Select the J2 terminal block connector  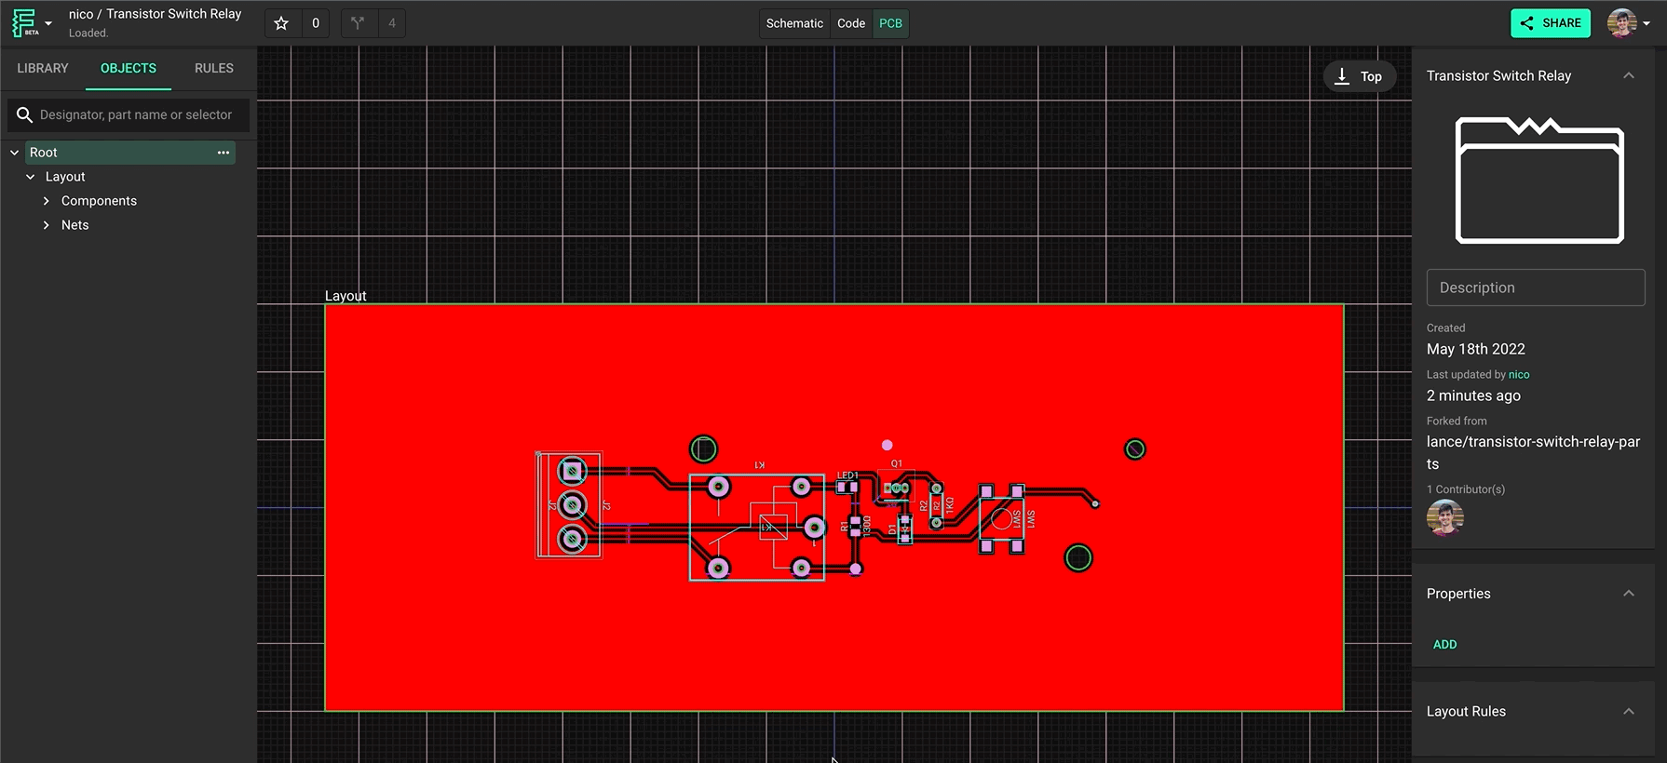(x=569, y=505)
